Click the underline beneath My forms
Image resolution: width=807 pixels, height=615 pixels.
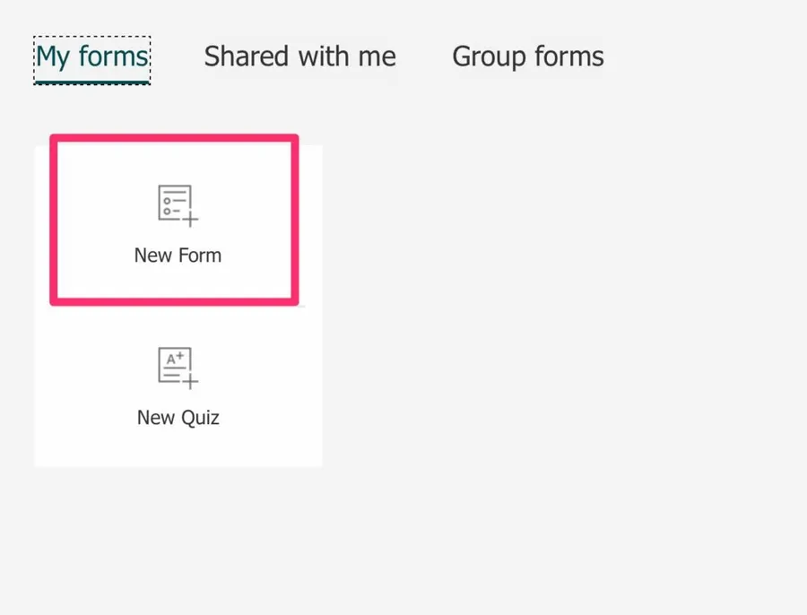click(91, 81)
